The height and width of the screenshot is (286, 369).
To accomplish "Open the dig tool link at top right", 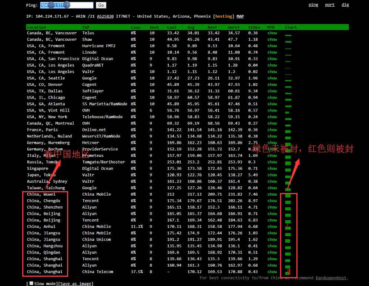I will [x=345, y=5].
